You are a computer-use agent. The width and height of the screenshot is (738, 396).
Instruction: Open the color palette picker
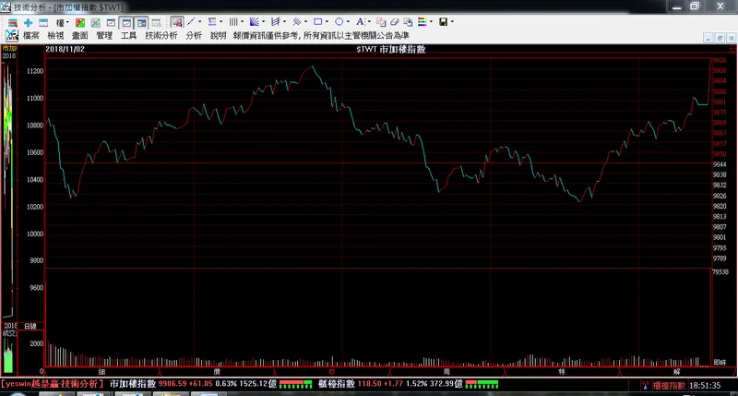(423, 21)
